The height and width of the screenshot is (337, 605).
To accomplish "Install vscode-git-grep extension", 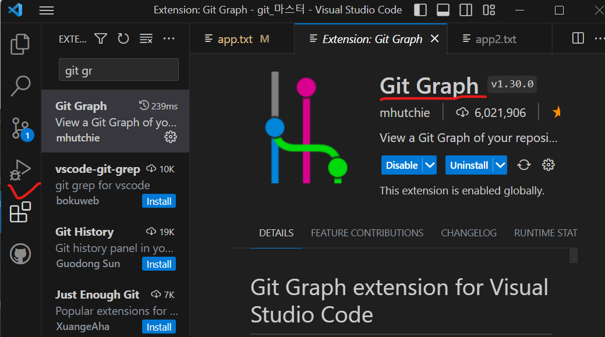I will [x=159, y=201].
